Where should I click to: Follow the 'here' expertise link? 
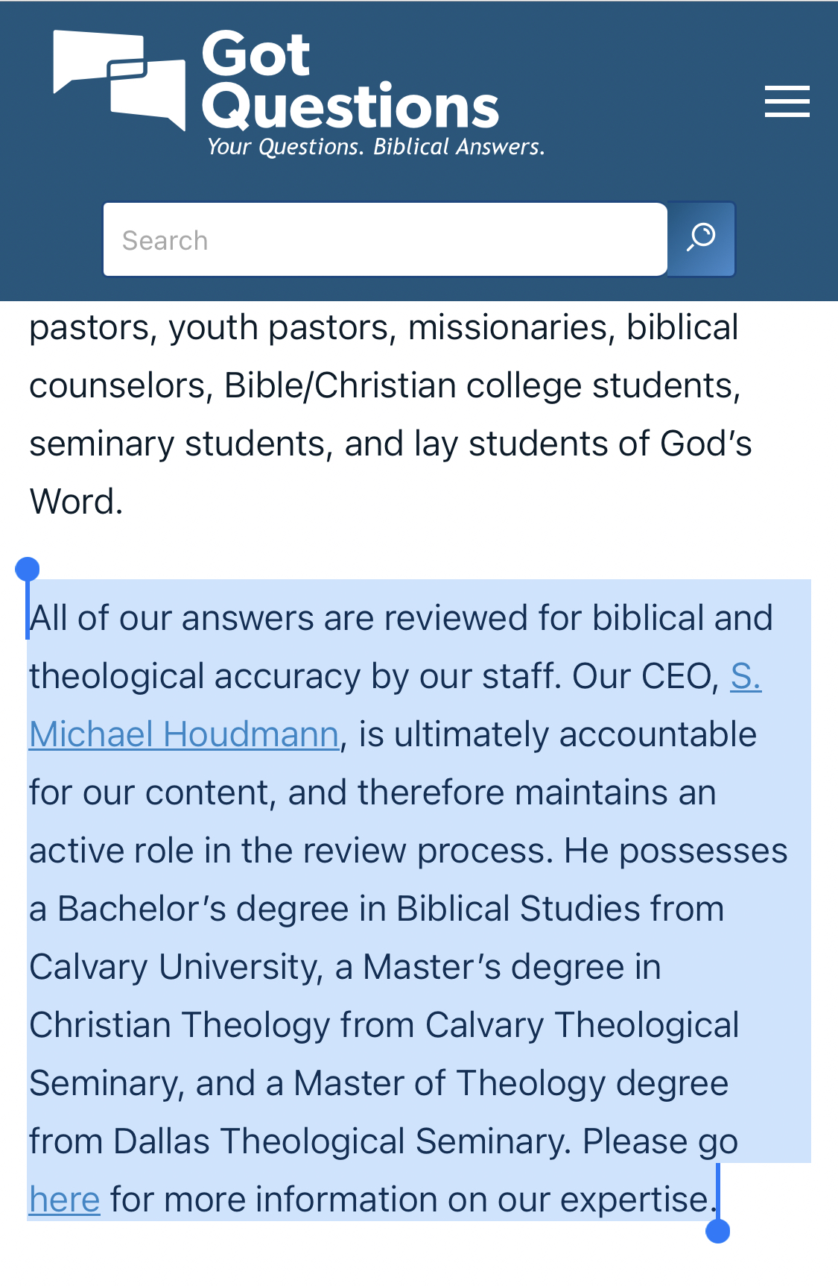click(65, 1200)
